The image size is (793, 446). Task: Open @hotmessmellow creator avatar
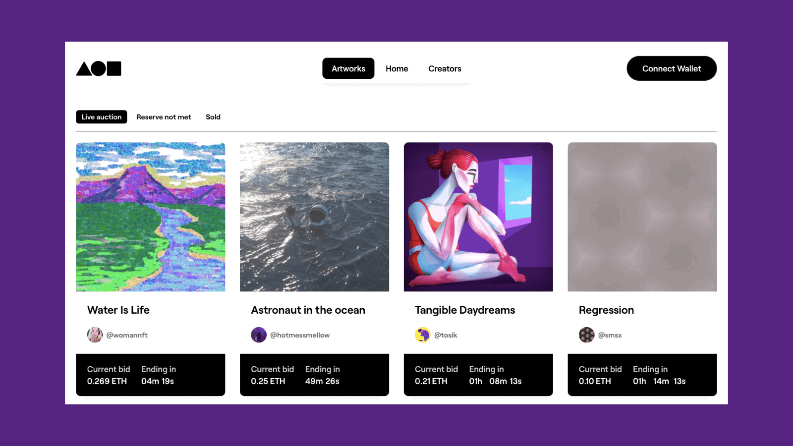tap(259, 335)
